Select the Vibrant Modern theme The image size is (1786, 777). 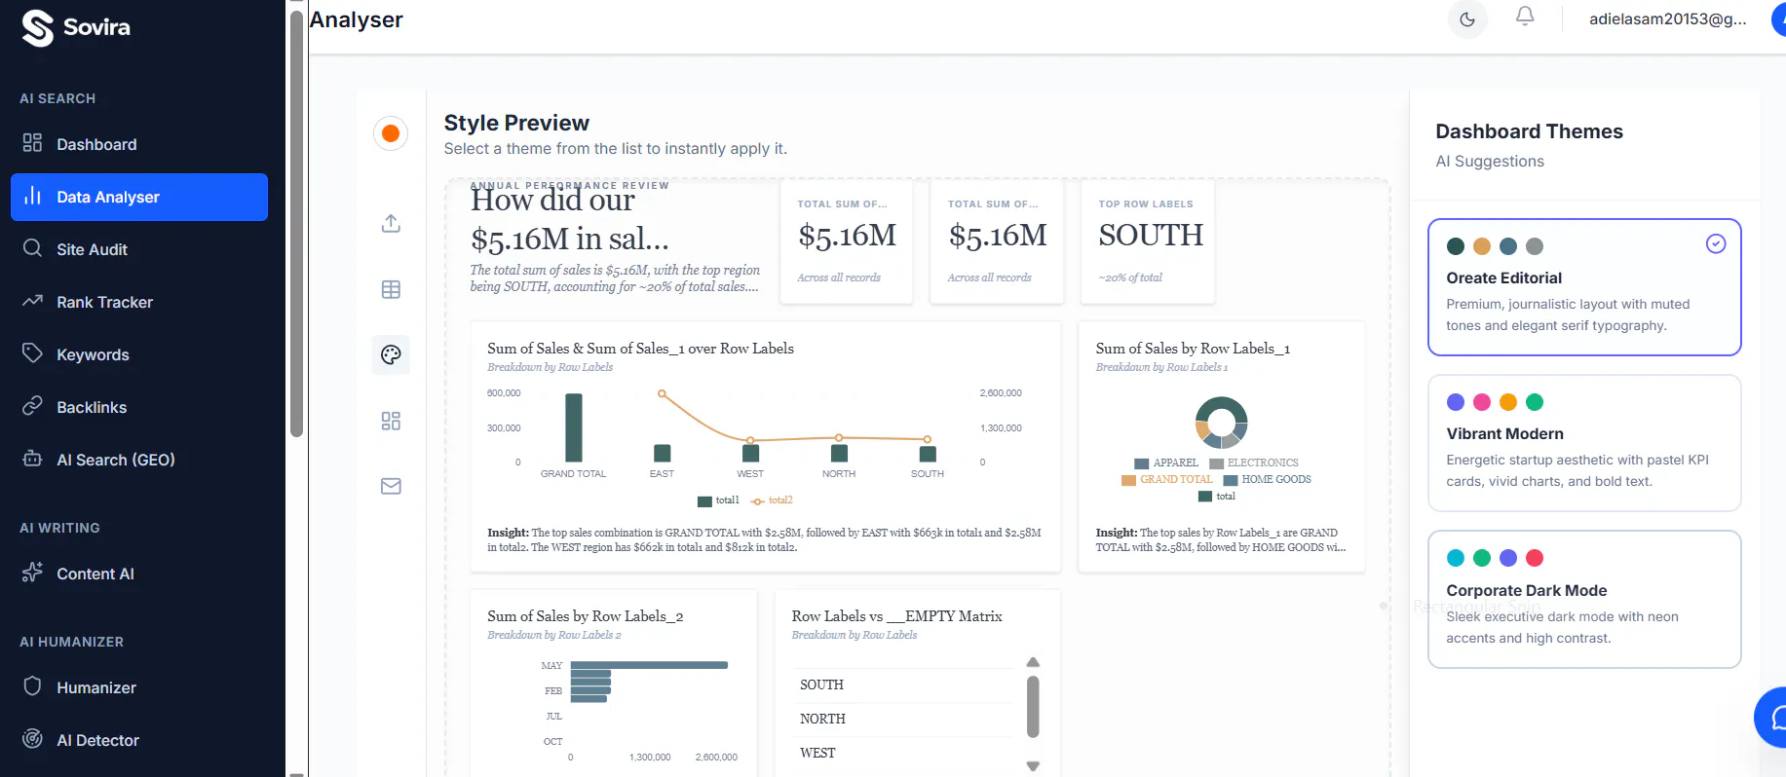click(1584, 443)
